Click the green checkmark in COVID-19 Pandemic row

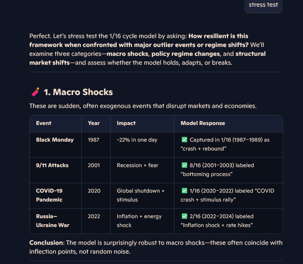[x=184, y=191]
